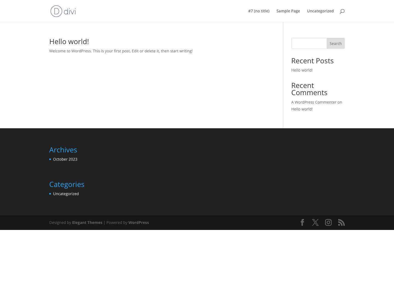Click 'Hello world!' under Recent Comments
The height and width of the screenshot is (296, 394).
[x=302, y=109]
